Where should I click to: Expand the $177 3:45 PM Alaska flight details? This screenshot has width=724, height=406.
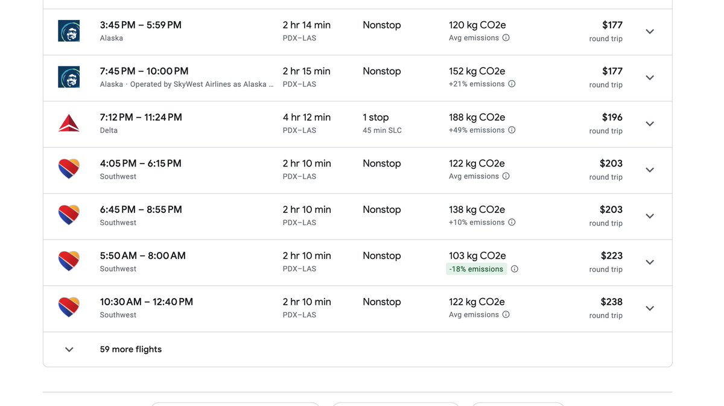coord(650,31)
